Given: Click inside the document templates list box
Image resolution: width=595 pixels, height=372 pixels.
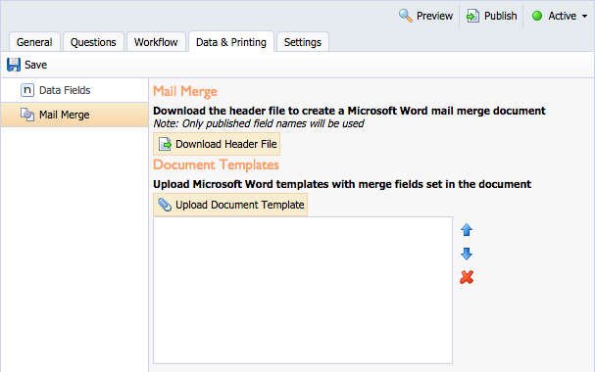Looking at the screenshot, I should (x=303, y=290).
